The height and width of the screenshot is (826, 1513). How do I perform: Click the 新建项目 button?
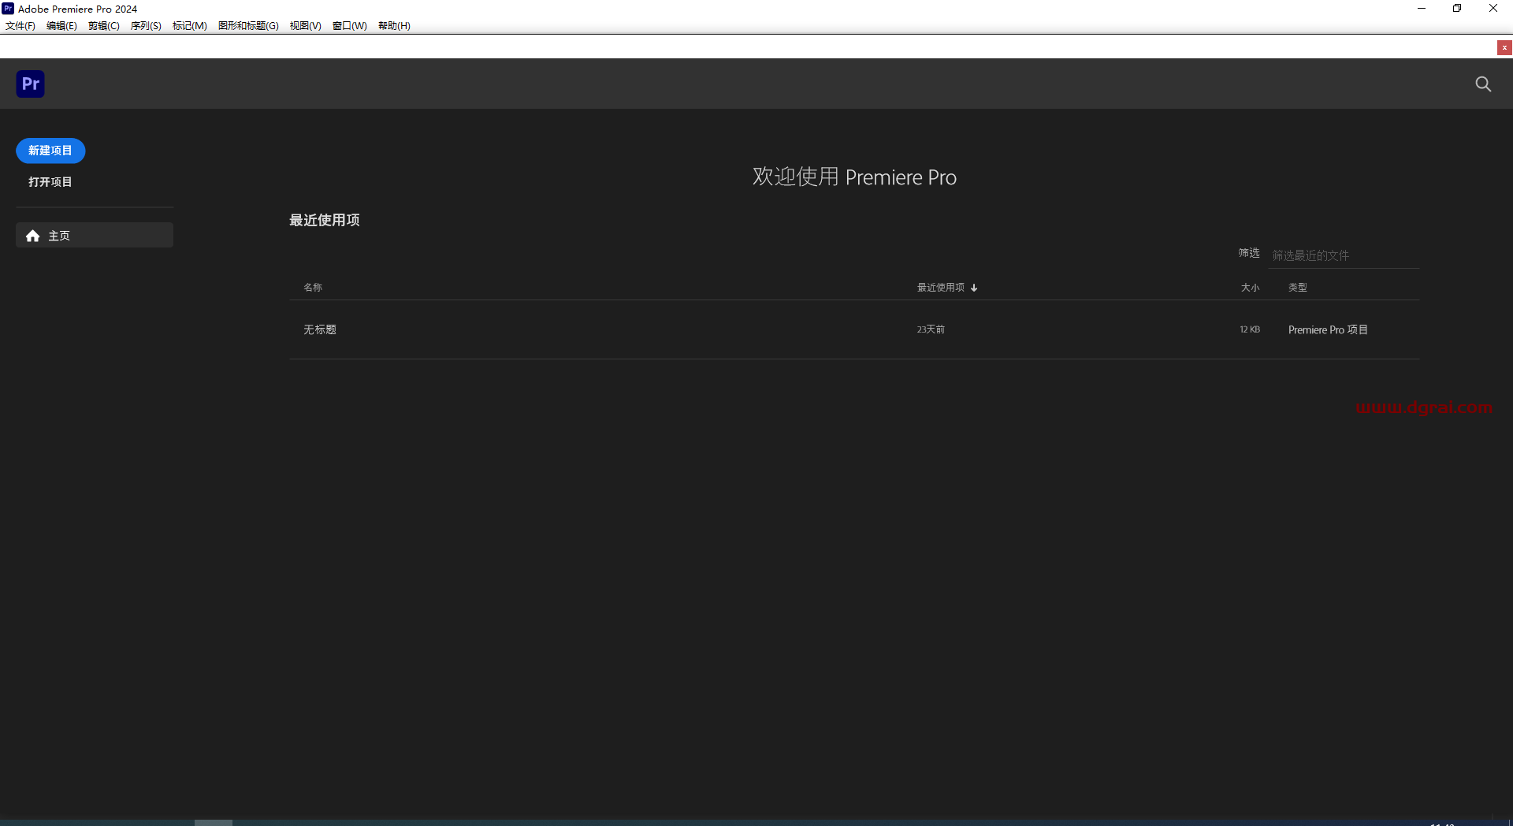tap(50, 151)
